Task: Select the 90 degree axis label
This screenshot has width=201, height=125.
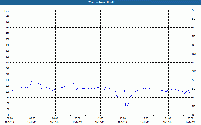Action: tap(8, 97)
